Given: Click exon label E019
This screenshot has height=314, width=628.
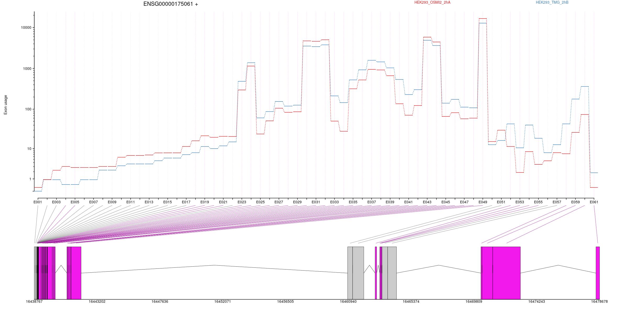Looking at the screenshot, I should point(205,202).
